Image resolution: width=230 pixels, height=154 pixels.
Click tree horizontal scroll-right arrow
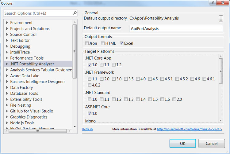[x=70, y=131]
